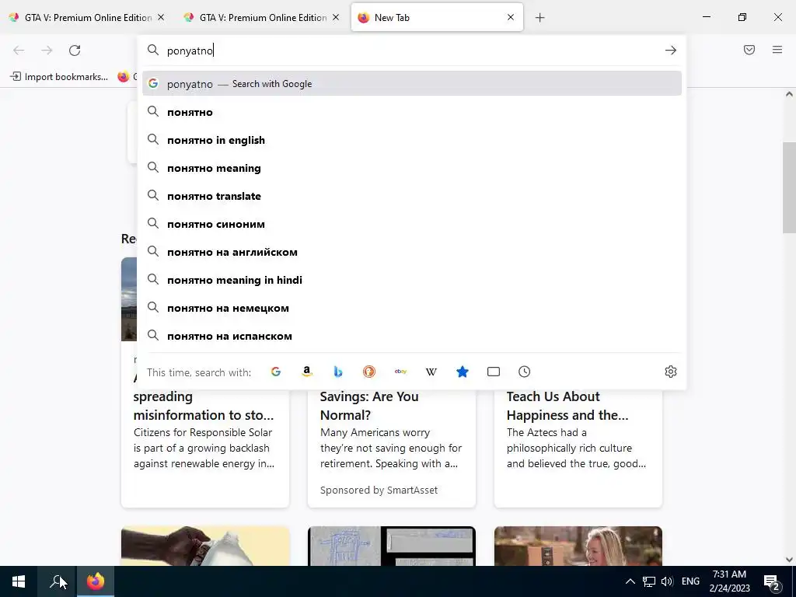
Task: Open article thumbnail with blonde woman
Action: click(578, 546)
